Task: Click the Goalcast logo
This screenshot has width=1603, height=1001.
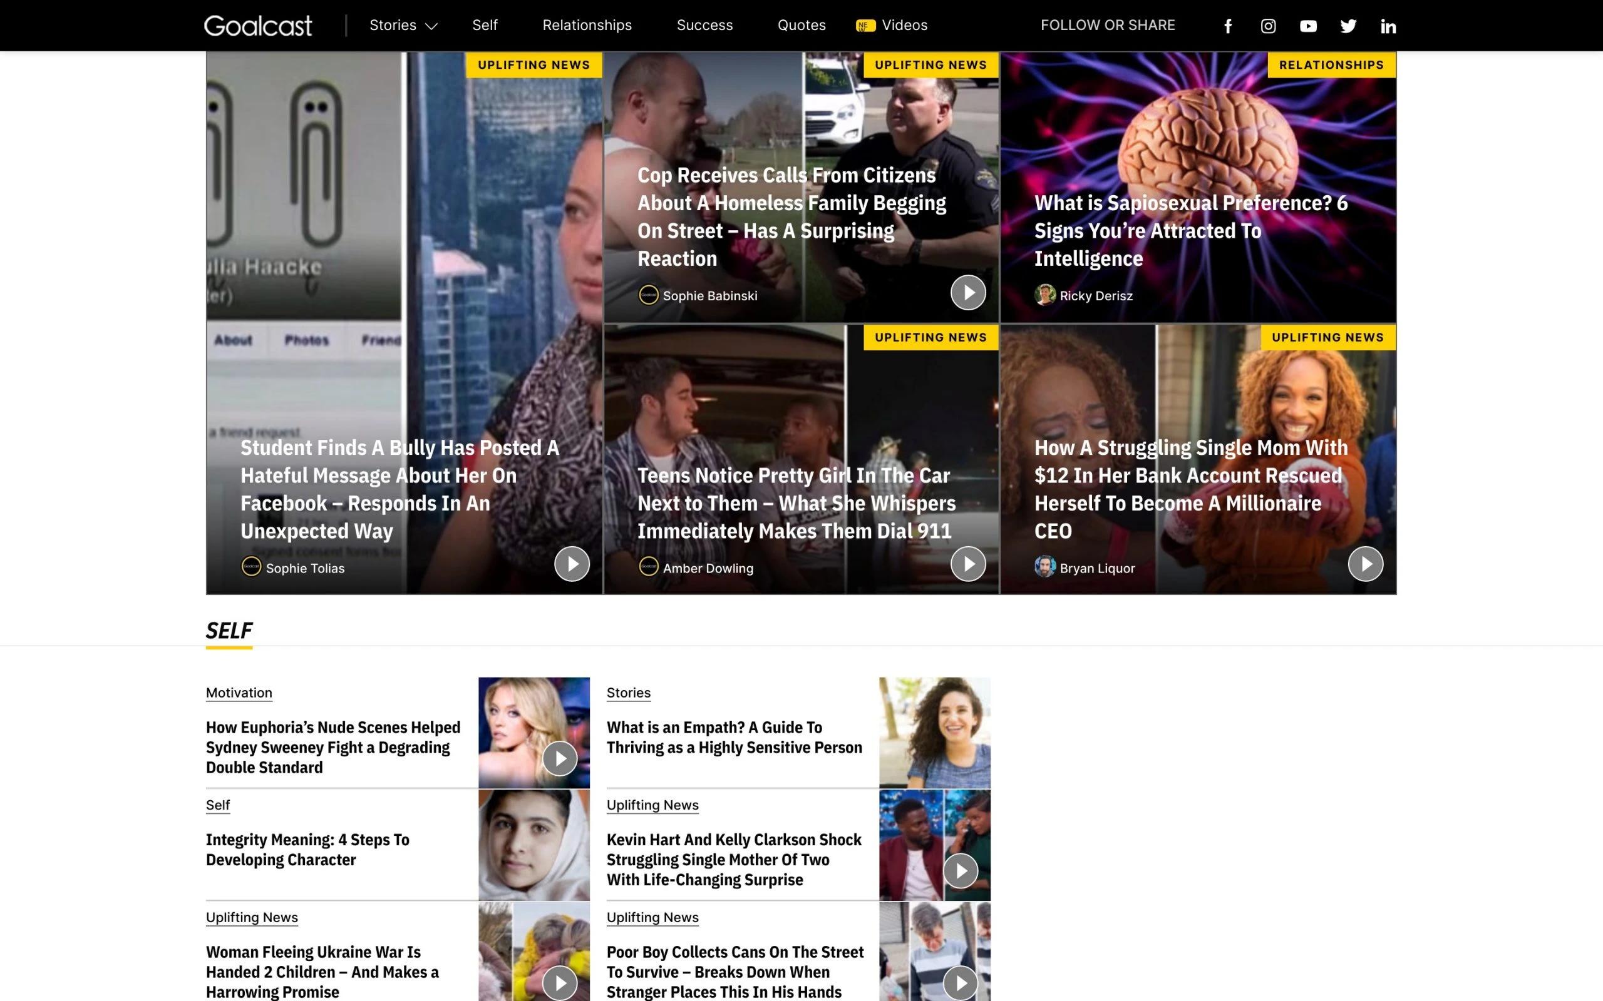Action: (258, 25)
